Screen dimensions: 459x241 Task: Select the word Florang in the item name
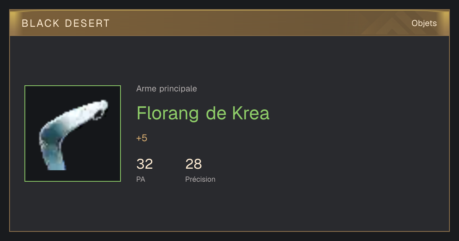[x=168, y=113]
